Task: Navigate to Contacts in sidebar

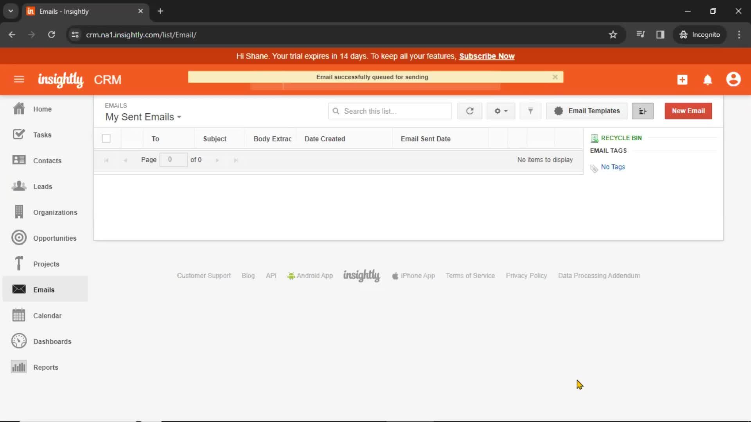Action: 47,161
